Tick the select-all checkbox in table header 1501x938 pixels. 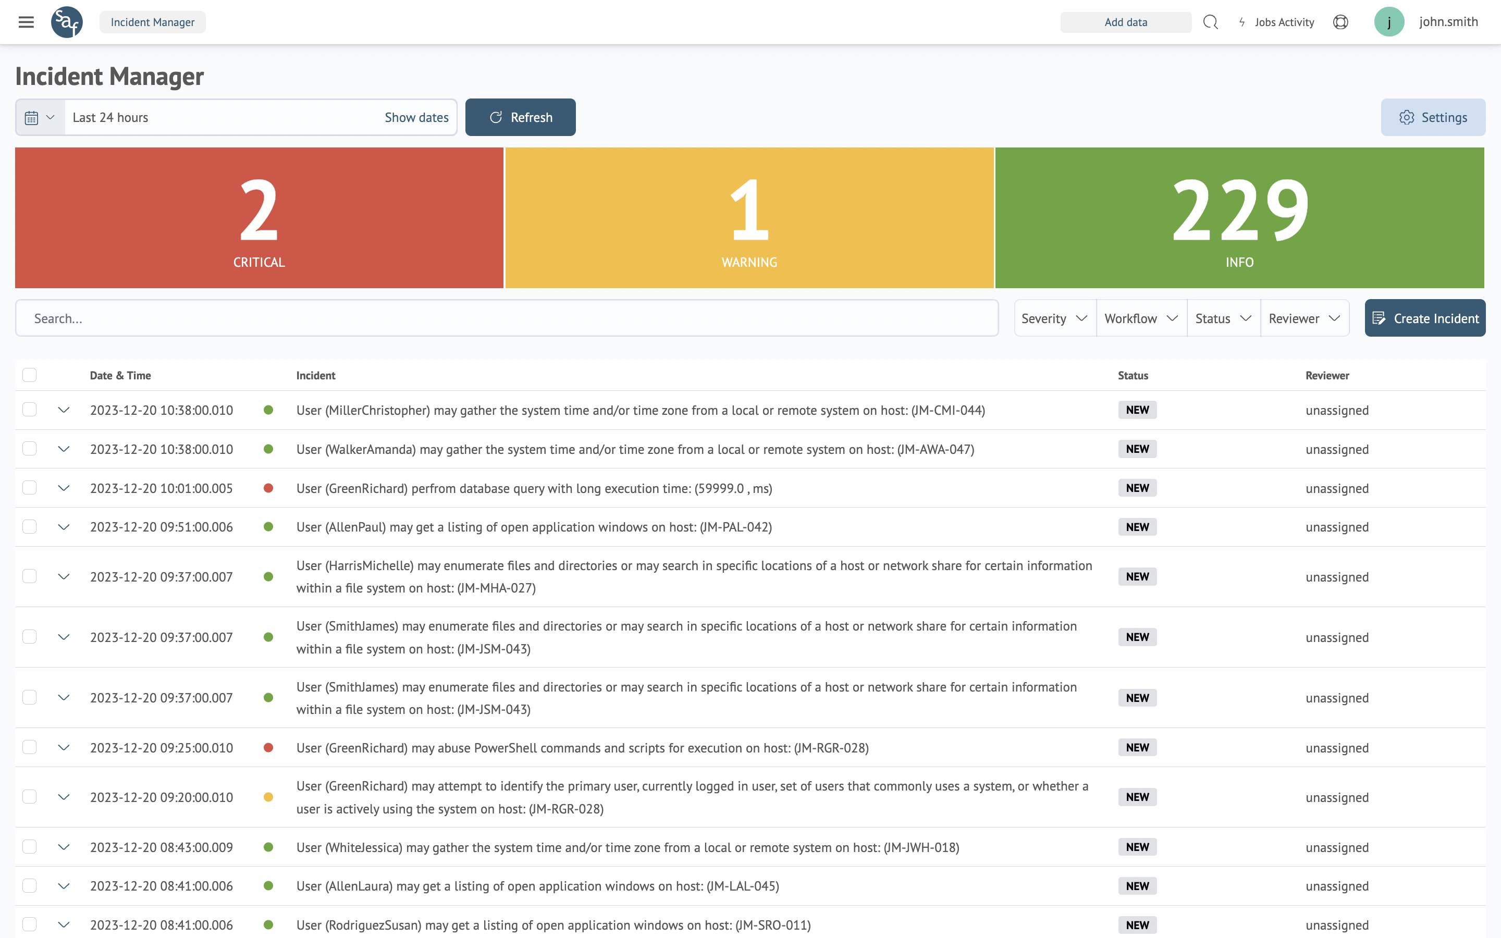29,375
